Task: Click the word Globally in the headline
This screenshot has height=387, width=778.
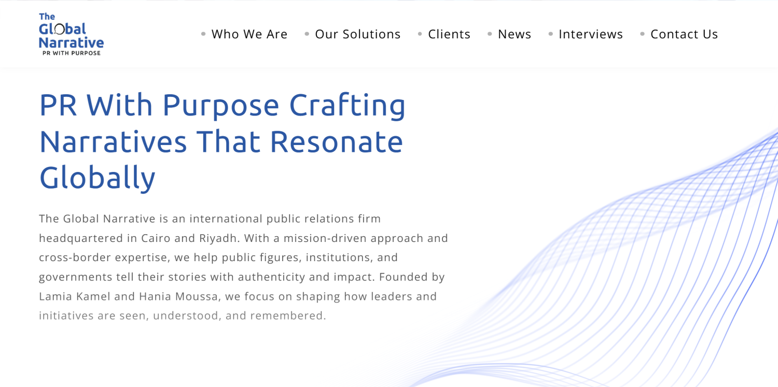Action: point(98,178)
